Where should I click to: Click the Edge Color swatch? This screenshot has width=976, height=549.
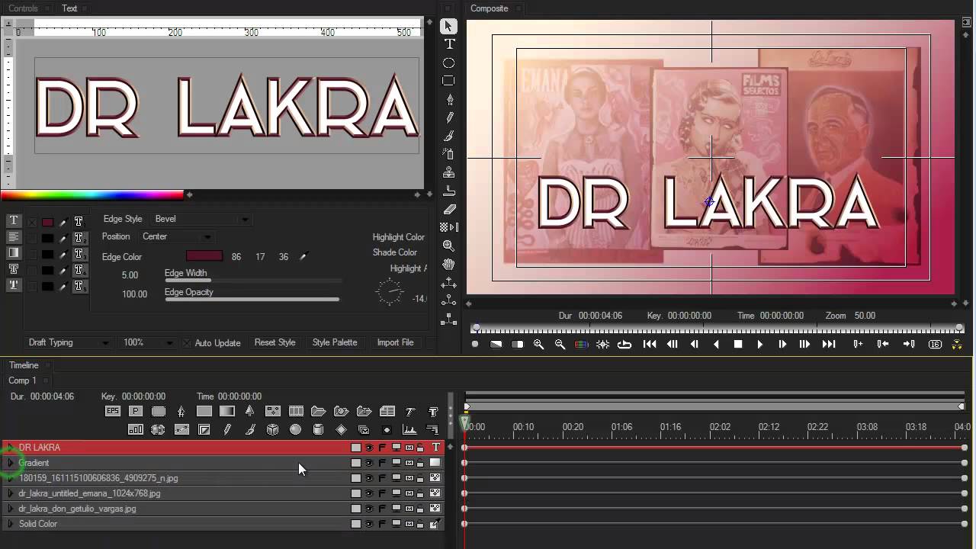(x=204, y=257)
